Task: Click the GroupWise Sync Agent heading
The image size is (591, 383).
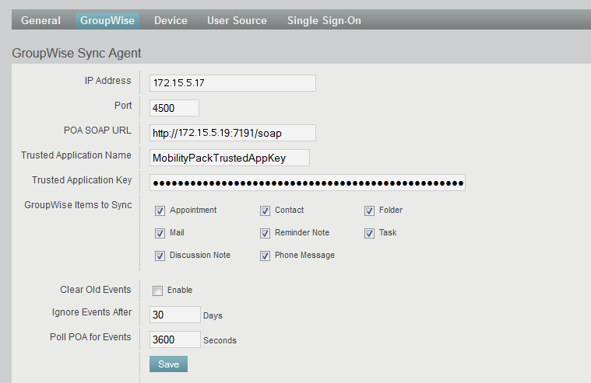Action: click(x=76, y=53)
